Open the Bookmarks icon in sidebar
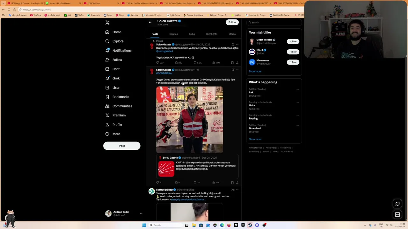The width and height of the screenshot is (408, 229). (107, 97)
